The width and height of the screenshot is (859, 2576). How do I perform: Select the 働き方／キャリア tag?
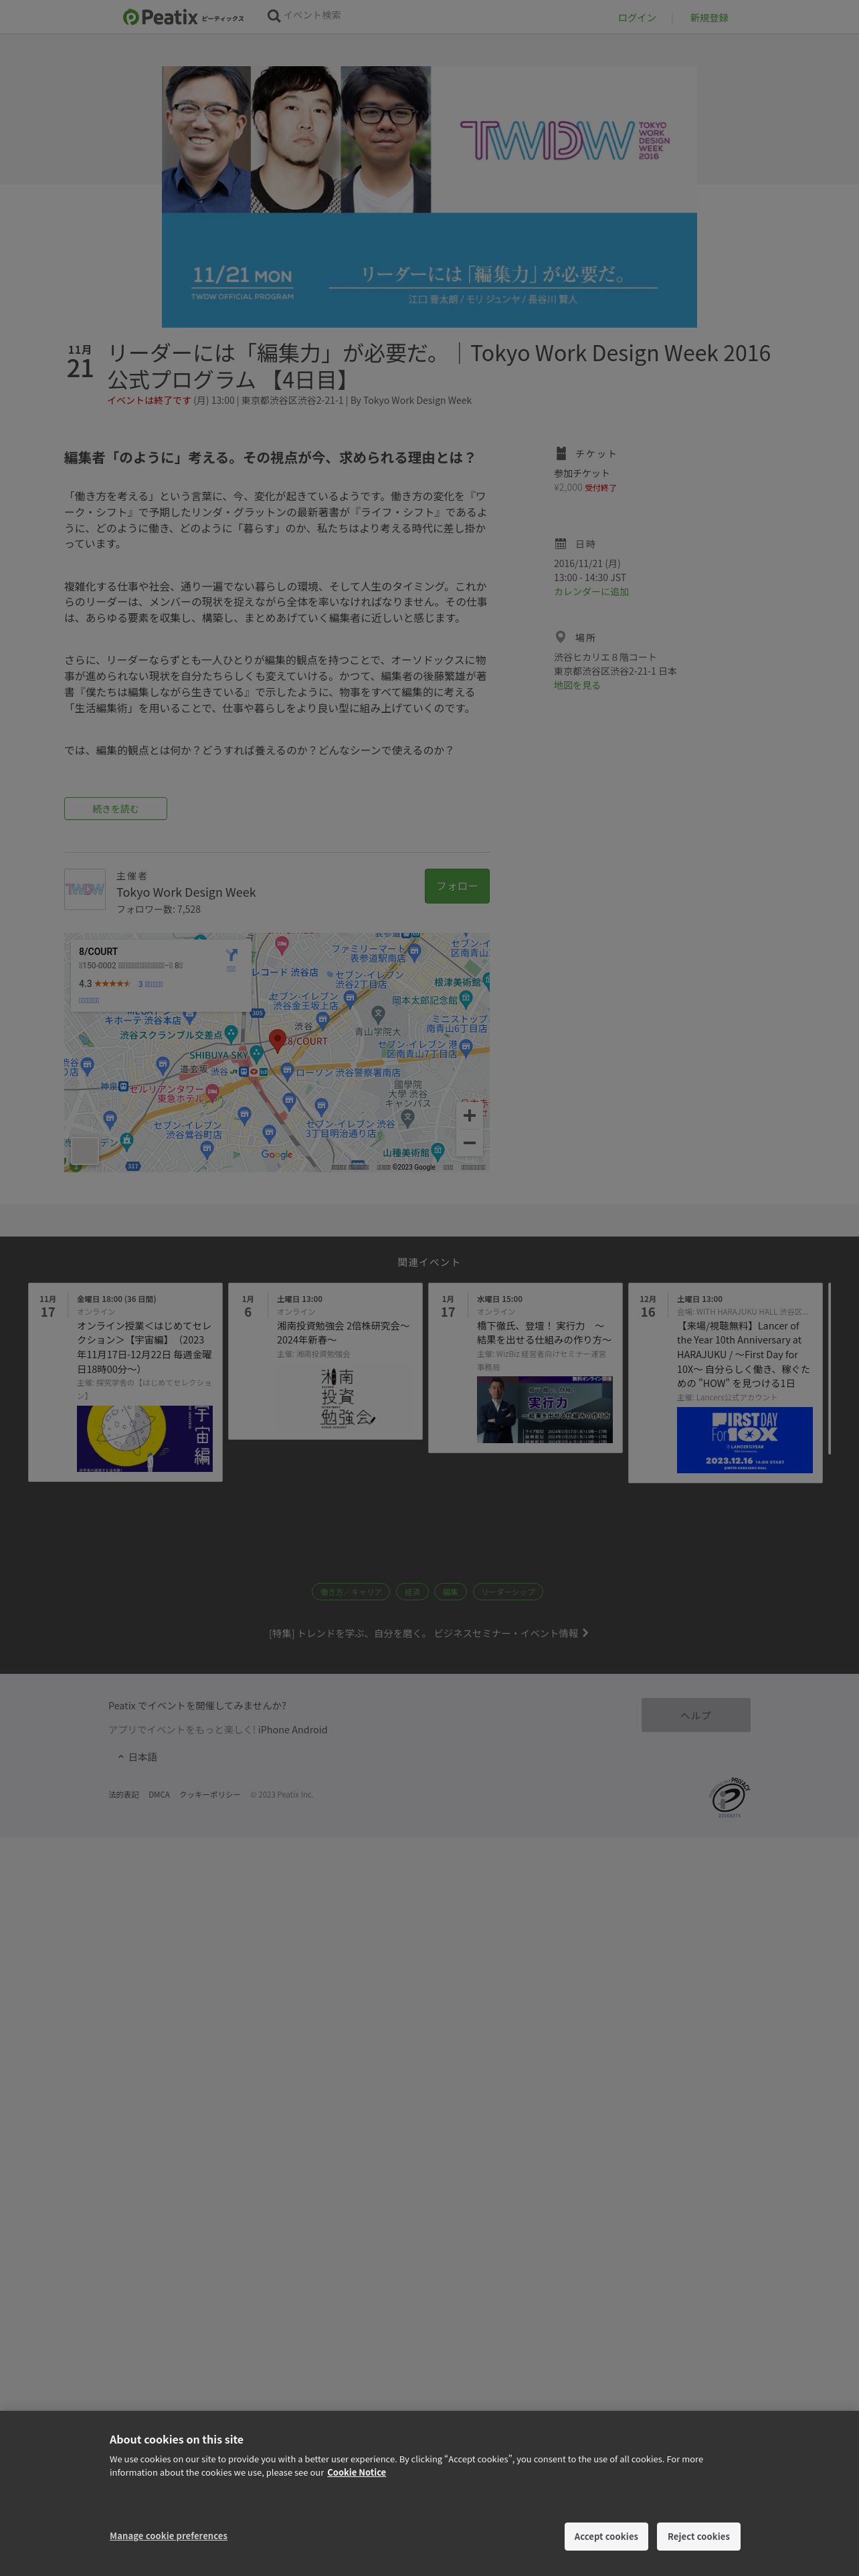pyautogui.click(x=350, y=1591)
